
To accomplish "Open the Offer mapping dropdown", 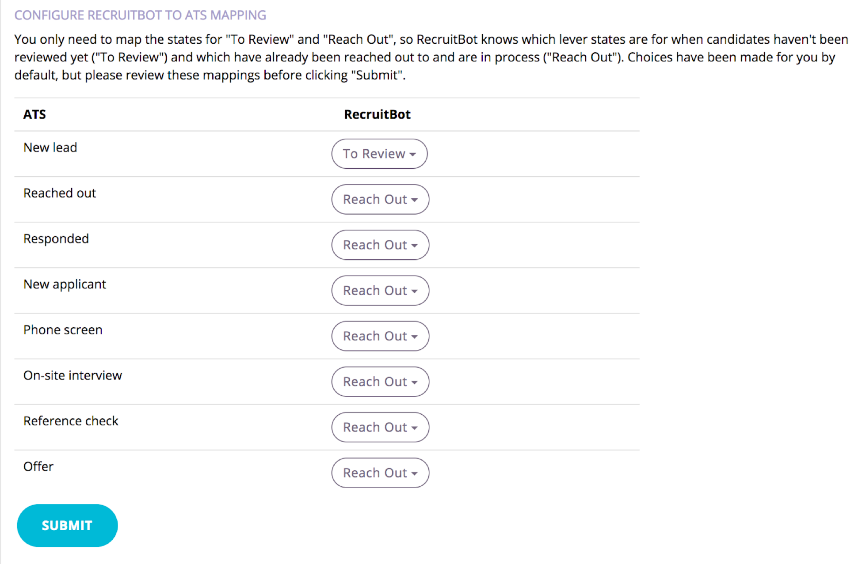I will 380,473.
